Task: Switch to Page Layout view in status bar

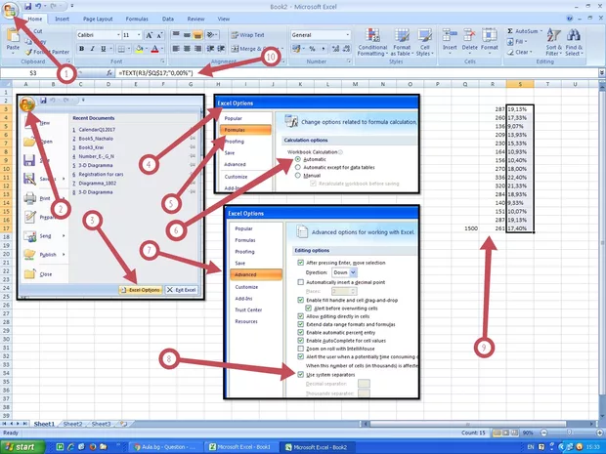Action: click(505, 433)
